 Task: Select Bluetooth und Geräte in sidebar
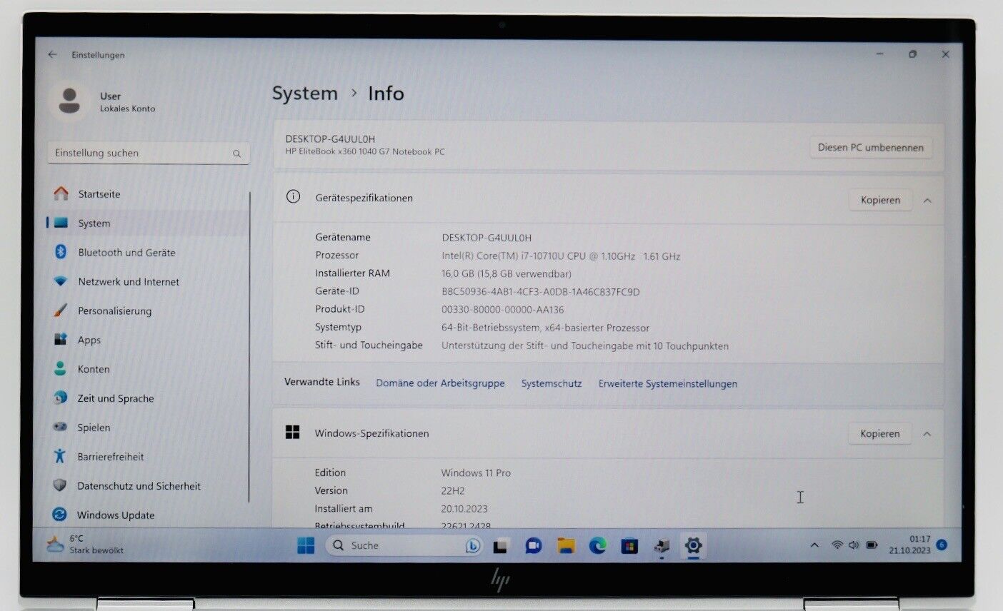pos(126,253)
